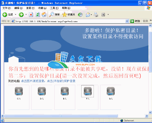Print the page with the printer icon
The image size is (152, 123).
point(96,15)
